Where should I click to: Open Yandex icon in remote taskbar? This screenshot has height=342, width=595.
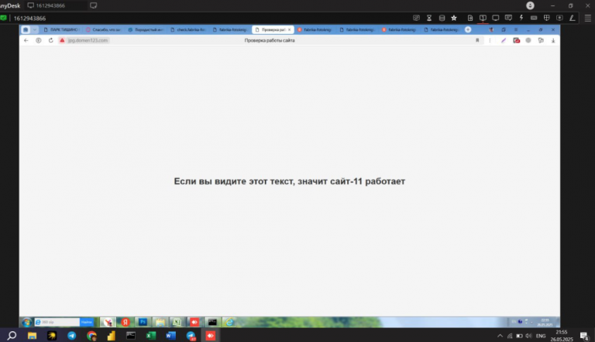(126, 323)
